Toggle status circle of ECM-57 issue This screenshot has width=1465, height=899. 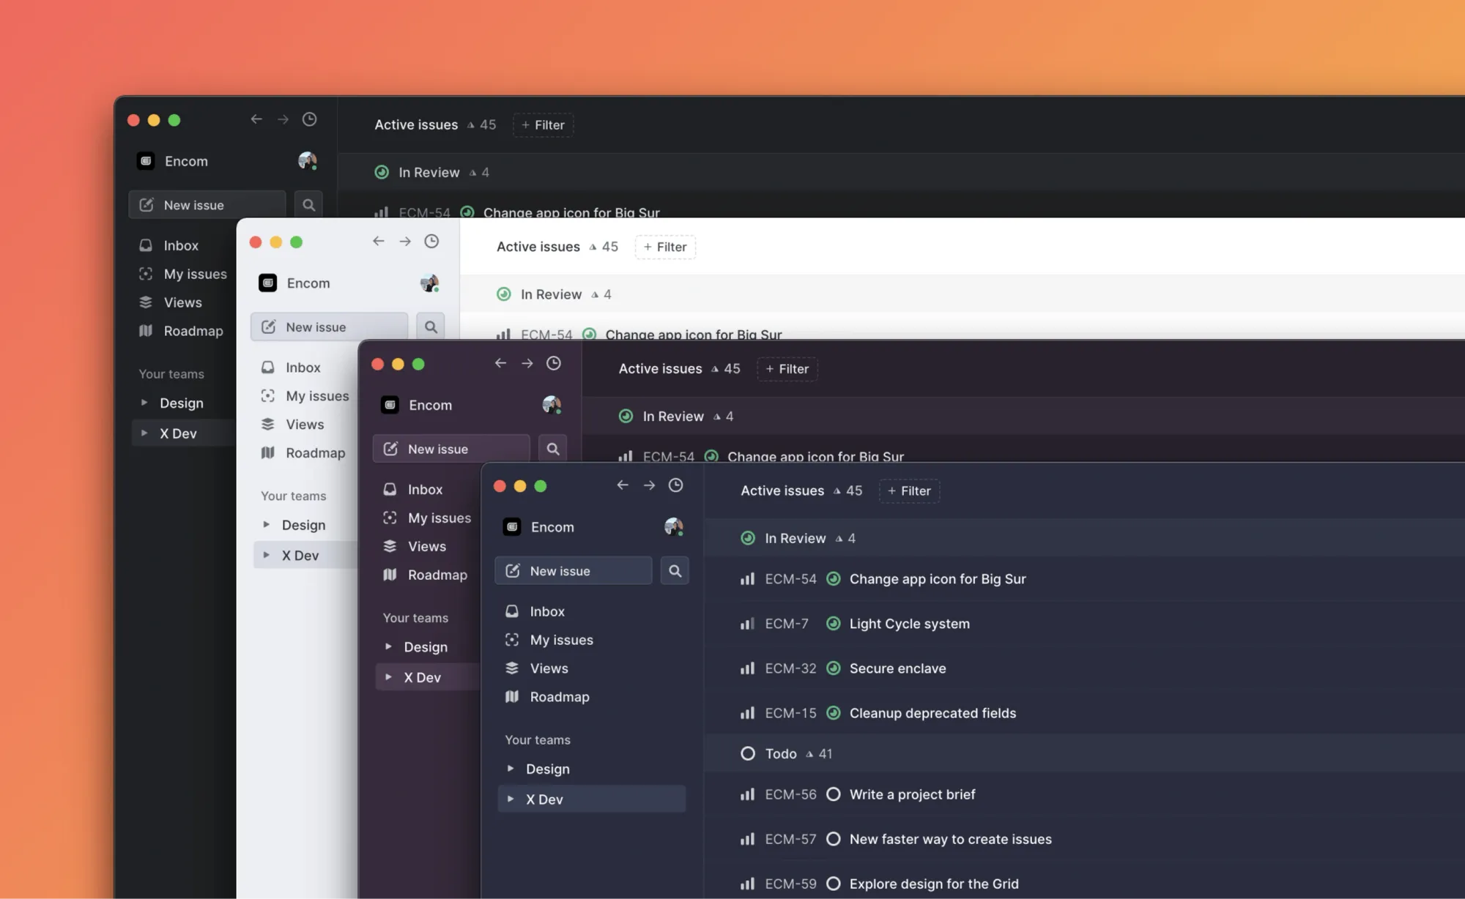(833, 839)
